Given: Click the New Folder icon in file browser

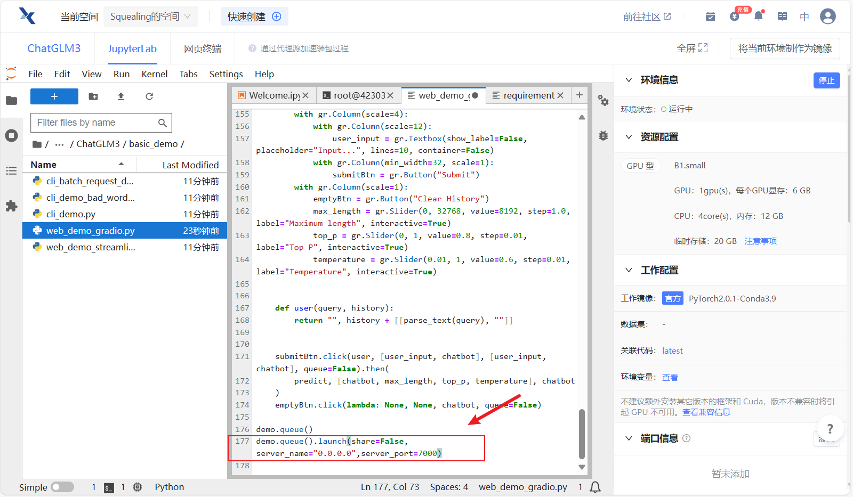Looking at the screenshot, I should tap(93, 96).
